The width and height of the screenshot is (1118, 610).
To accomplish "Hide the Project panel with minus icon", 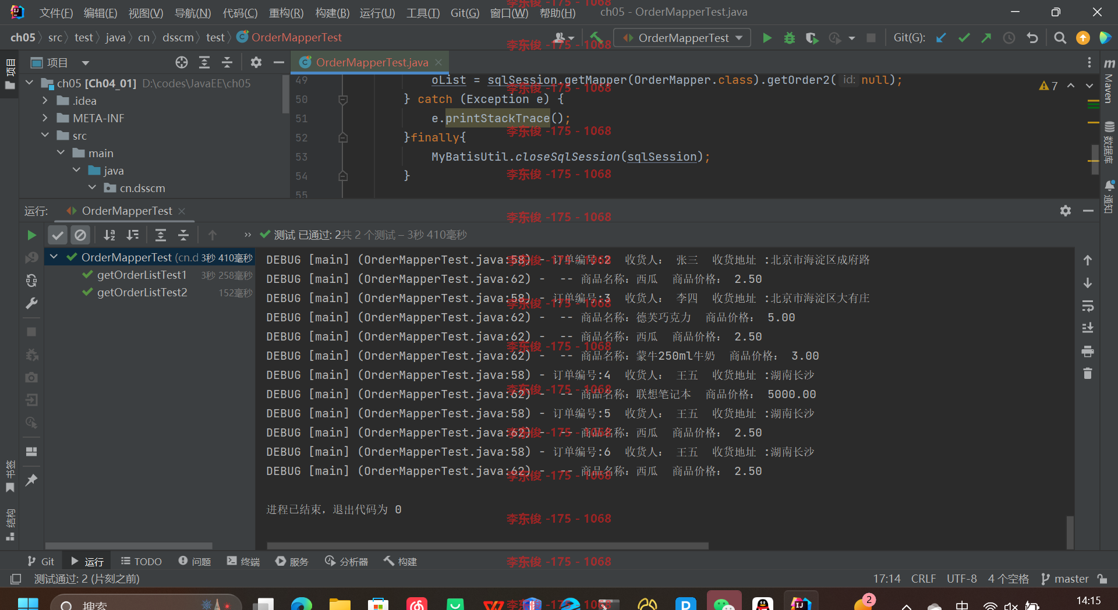I will pos(279,62).
